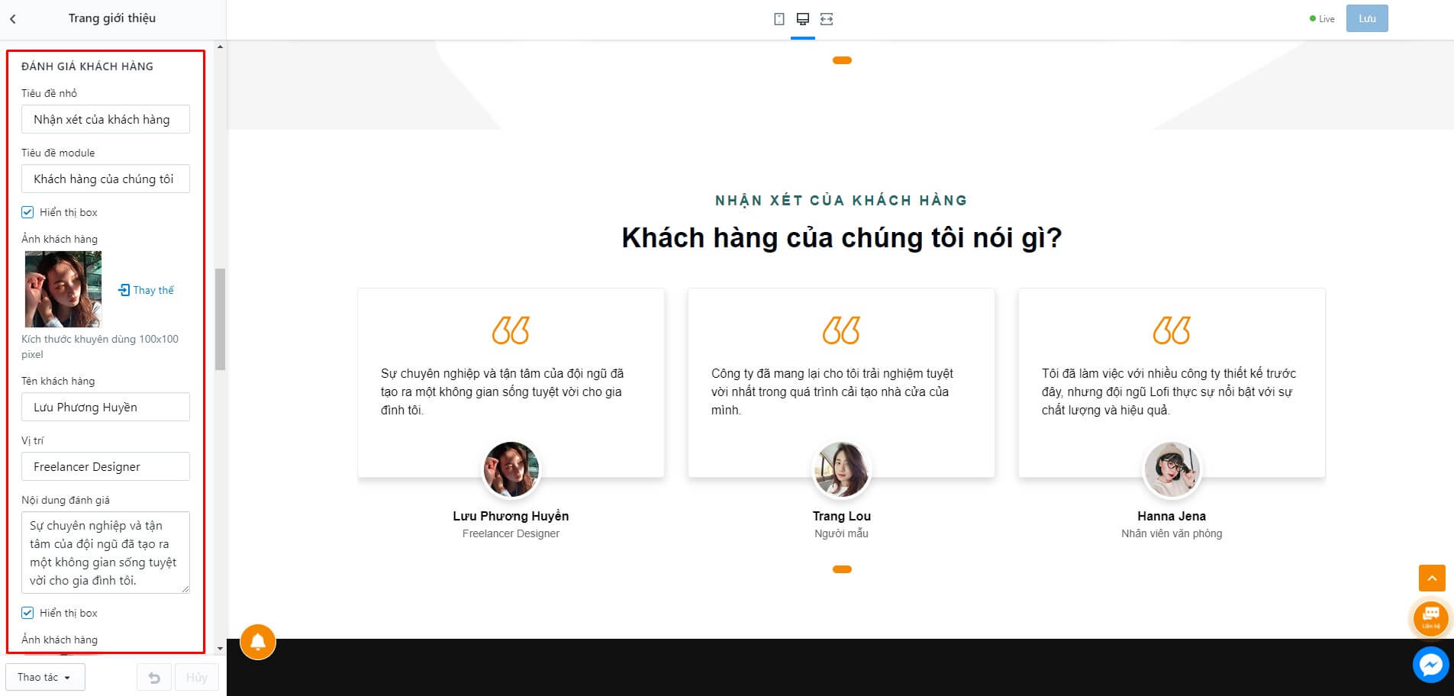Click Hanna Jena avatar in preview
This screenshot has width=1454, height=696.
(x=1172, y=469)
